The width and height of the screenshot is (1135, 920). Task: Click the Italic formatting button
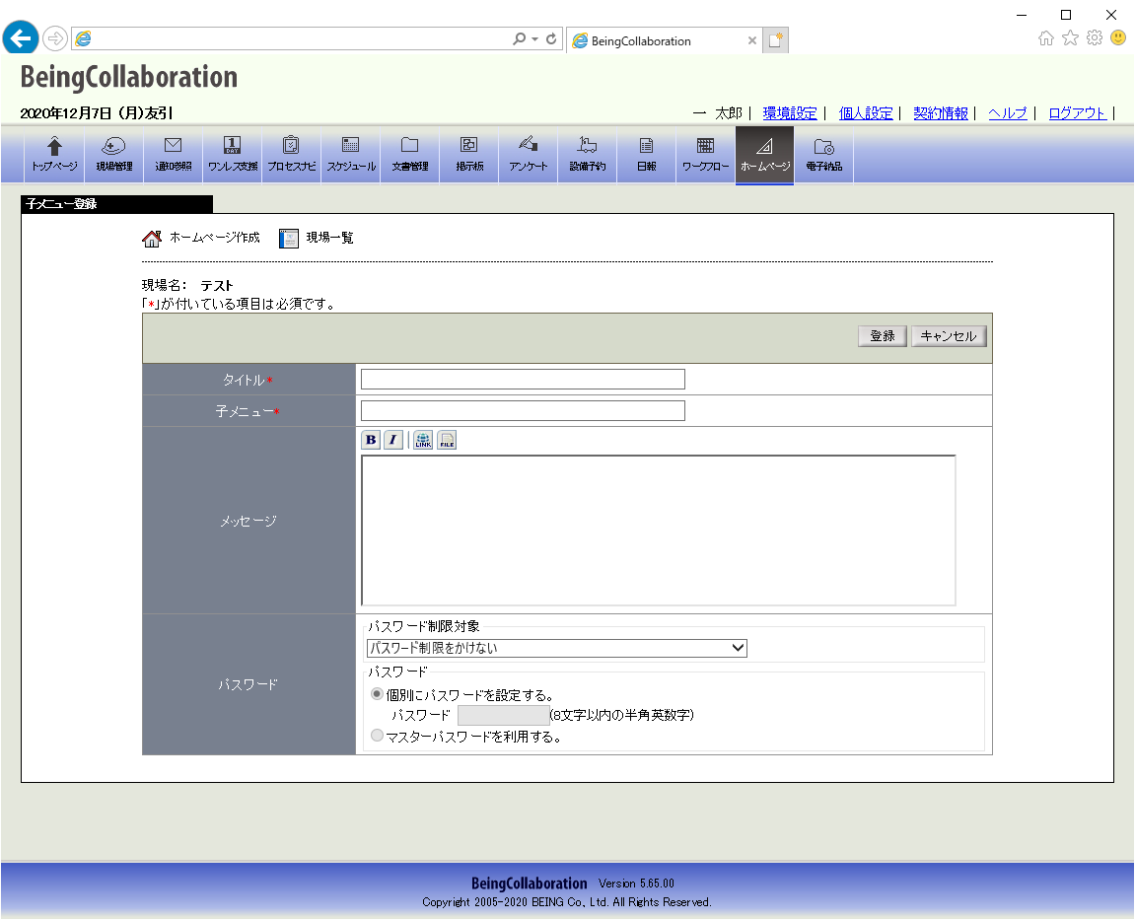[393, 440]
